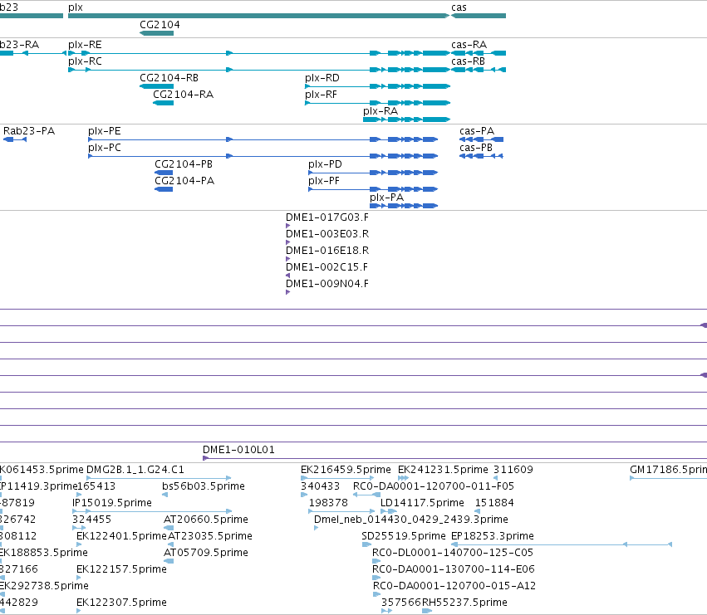Image resolution: width=707 pixels, height=615 pixels.
Task: Click the plx-PC protein feature
Action: click(x=263, y=156)
